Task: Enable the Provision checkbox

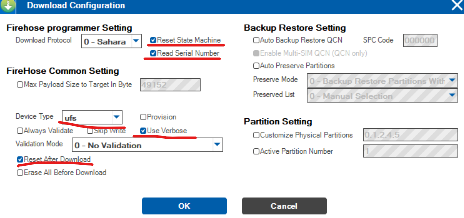Action: pyautogui.click(x=143, y=117)
